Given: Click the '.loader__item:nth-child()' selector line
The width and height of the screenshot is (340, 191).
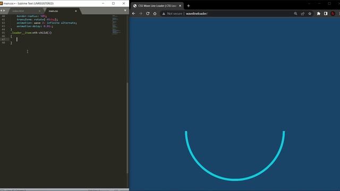Looking at the screenshot, I should [x=31, y=33].
